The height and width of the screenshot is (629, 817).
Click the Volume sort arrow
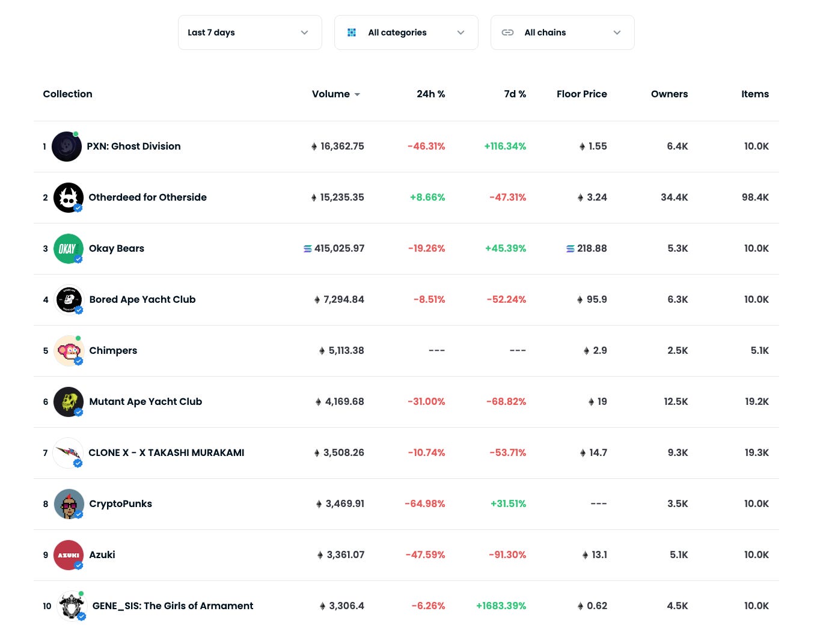pyautogui.click(x=357, y=94)
